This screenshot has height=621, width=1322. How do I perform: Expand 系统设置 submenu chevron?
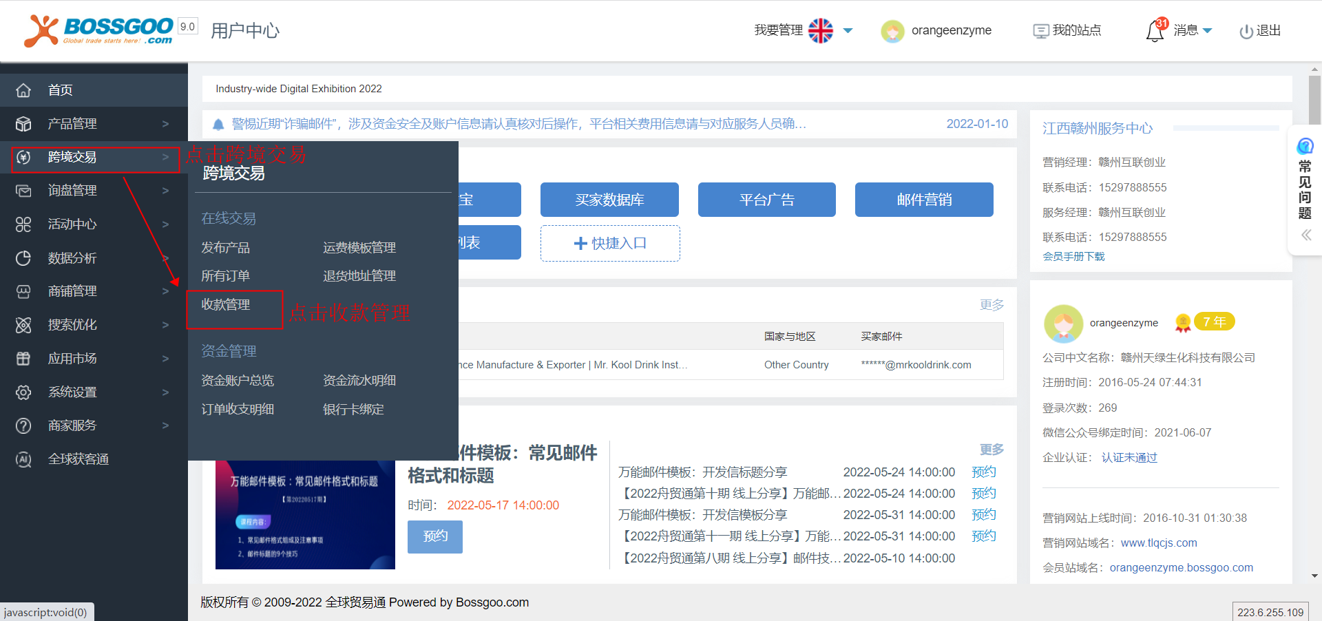pos(165,392)
